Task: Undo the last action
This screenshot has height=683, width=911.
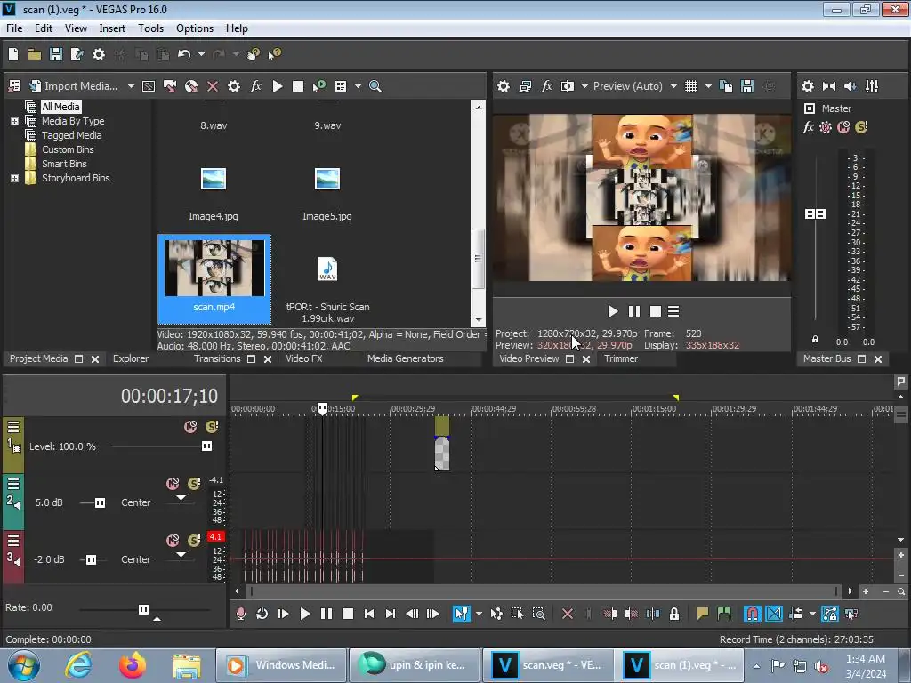Action: (x=184, y=54)
